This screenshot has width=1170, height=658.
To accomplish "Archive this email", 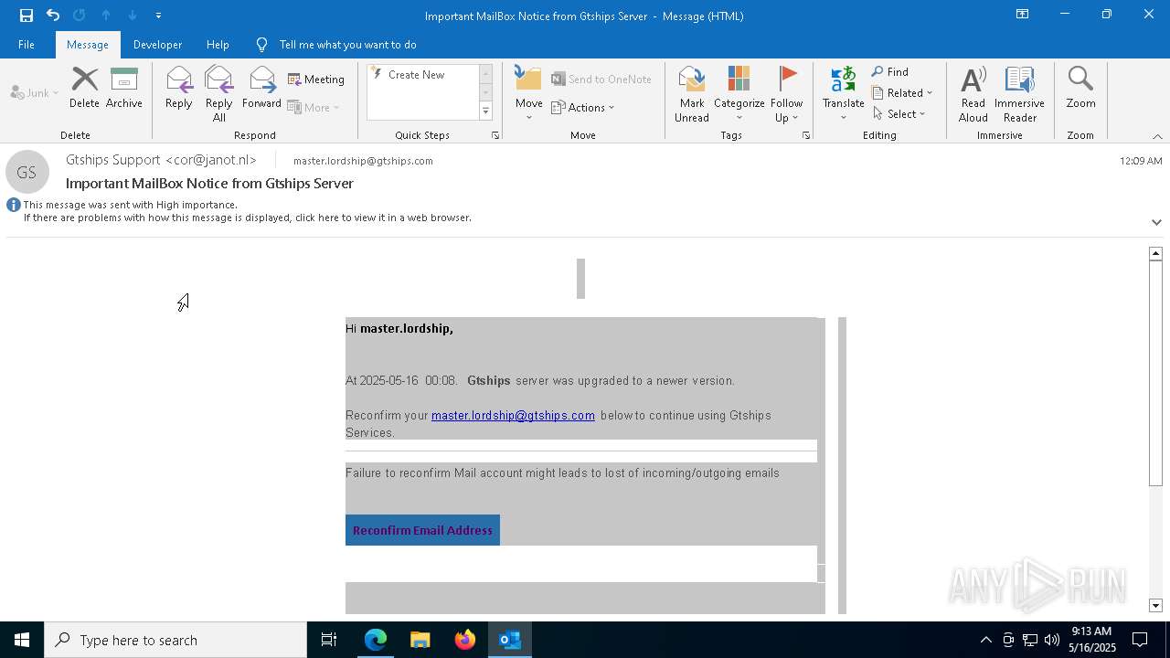I will (124, 88).
